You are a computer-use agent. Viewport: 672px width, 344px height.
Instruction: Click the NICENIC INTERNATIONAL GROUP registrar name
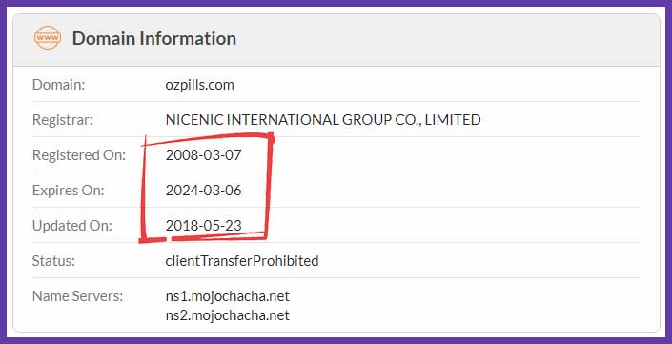tap(323, 120)
